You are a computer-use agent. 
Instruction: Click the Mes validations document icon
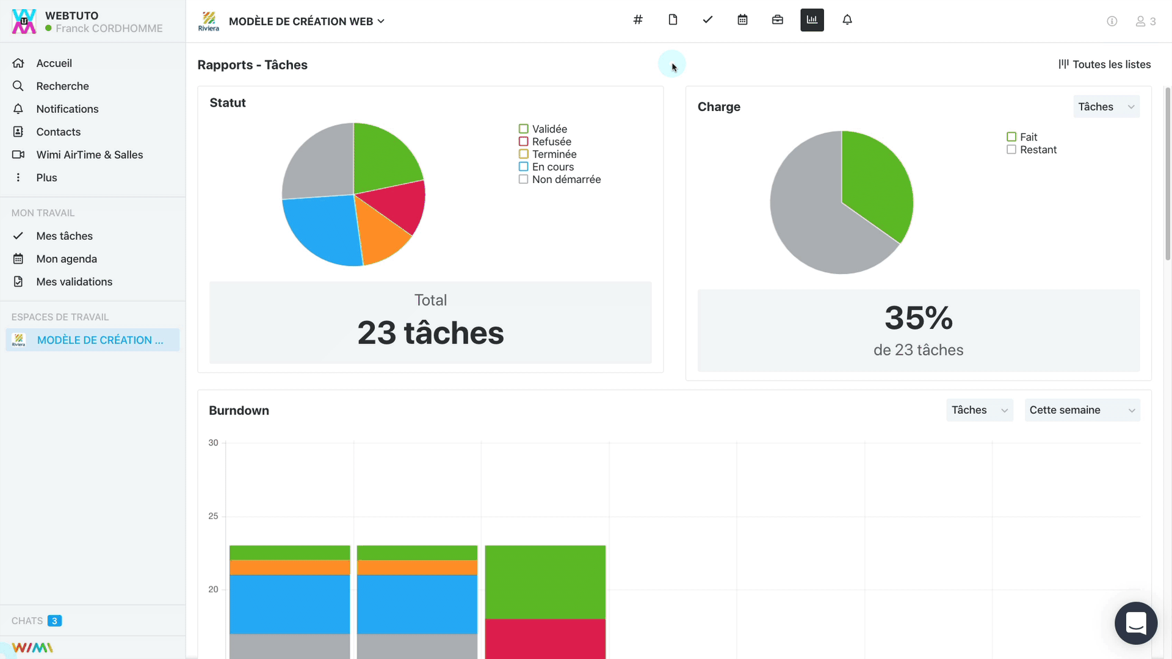pyautogui.click(x=18, y=281)
